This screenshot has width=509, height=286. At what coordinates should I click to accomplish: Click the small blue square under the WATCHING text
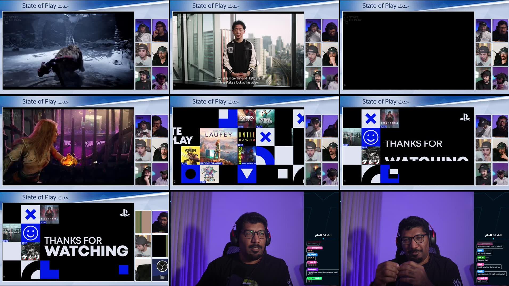point(124,270)
